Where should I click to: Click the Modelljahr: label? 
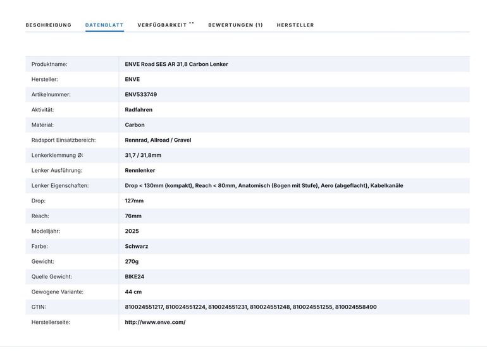46,231
